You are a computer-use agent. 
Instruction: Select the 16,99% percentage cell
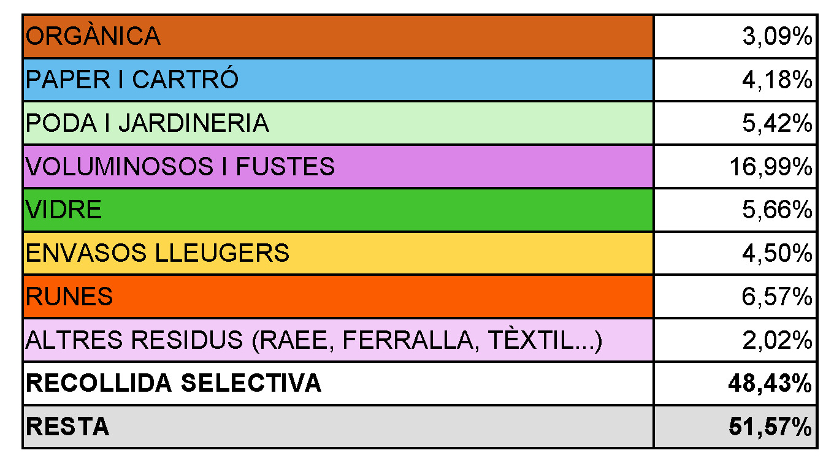tap(735, 166)
